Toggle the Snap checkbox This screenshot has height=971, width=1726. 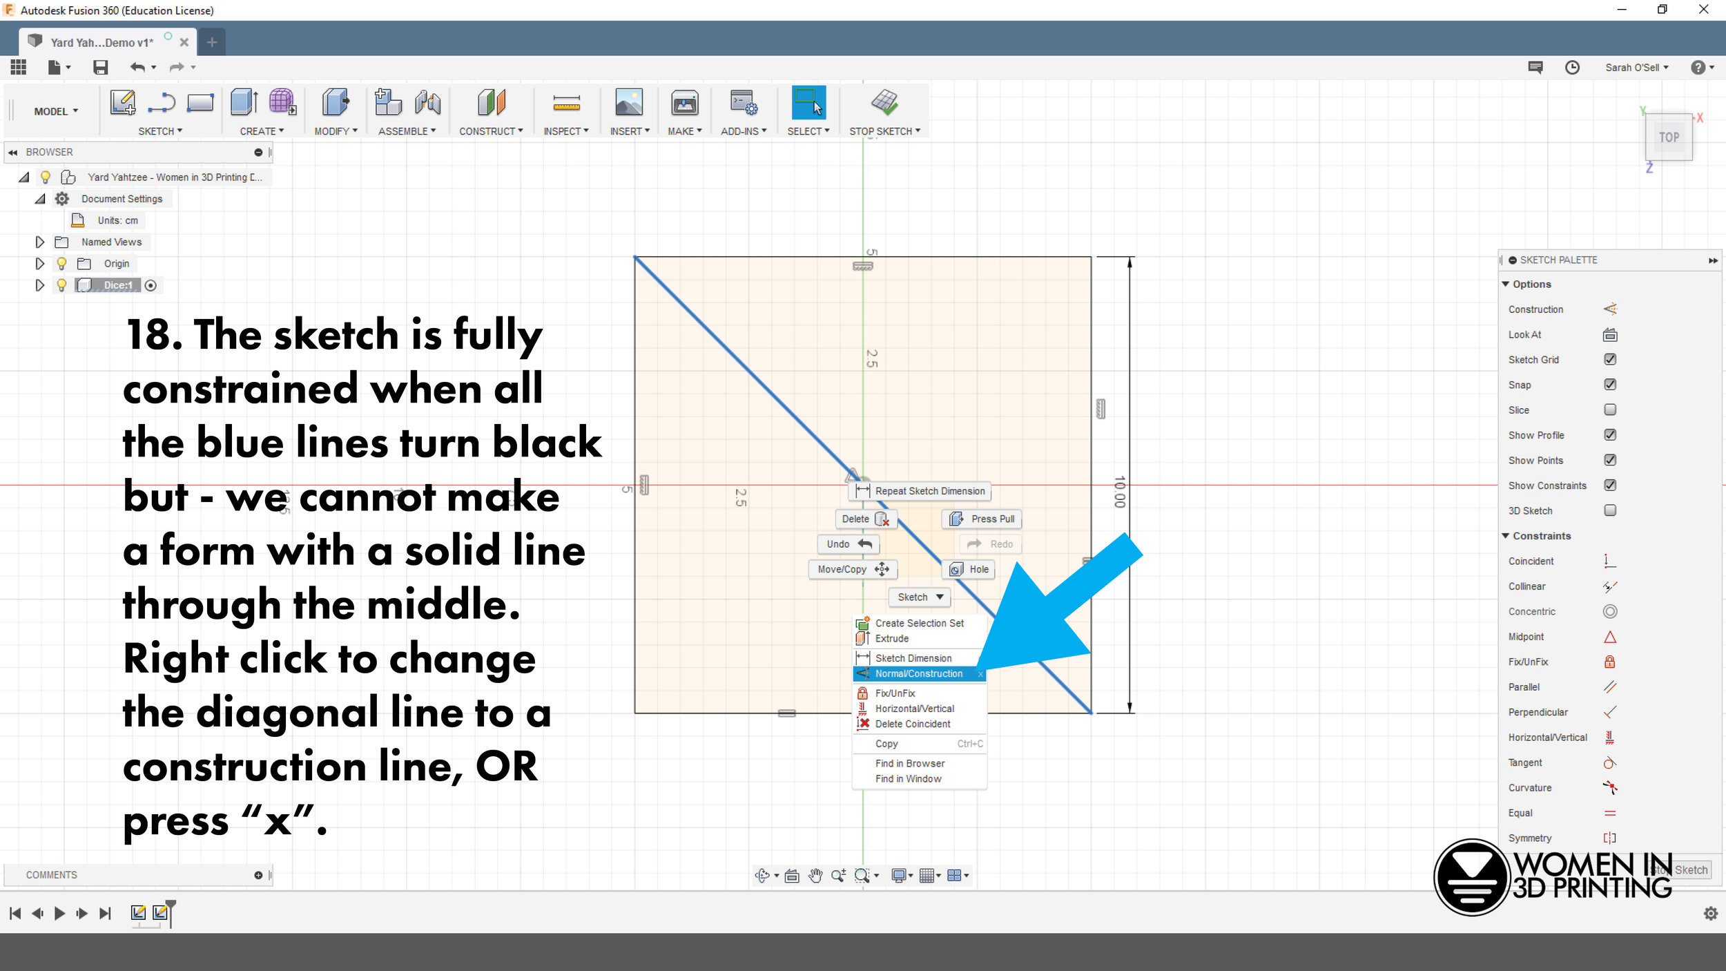click(1610, 385)
